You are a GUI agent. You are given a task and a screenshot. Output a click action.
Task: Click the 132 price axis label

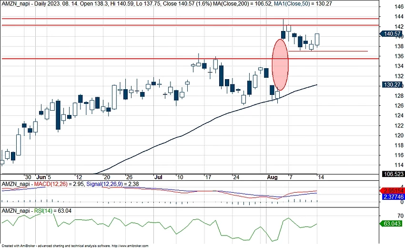coord(399,76)
